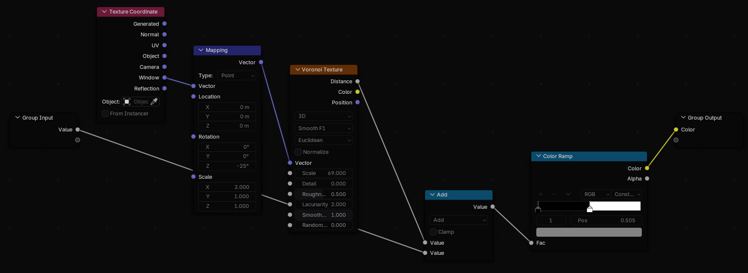Viewport: 748px width, 273px height.
Task: Collapse the Voronoi Texture node
Action: 298,69
